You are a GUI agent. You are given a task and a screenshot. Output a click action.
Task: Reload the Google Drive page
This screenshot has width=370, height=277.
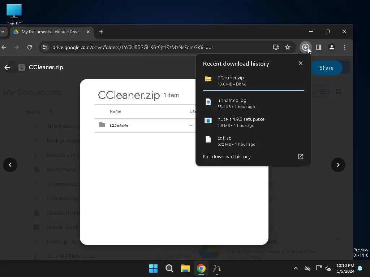click(x=30, y=47)
